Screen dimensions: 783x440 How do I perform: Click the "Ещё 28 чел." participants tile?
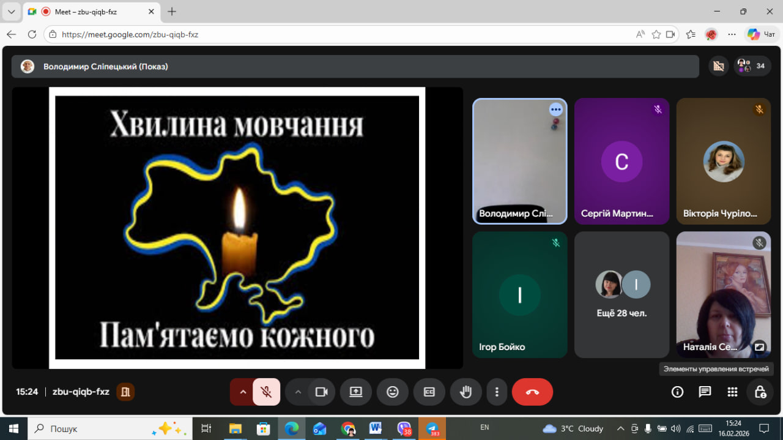[622, 294]
